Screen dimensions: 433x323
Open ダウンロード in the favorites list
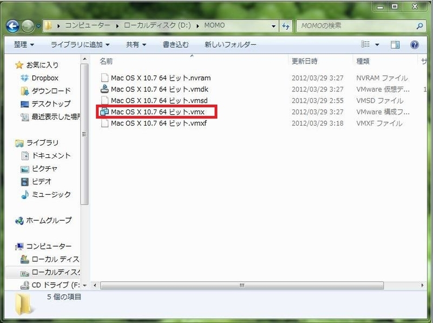pyautogui.click(x=51, y=91)
